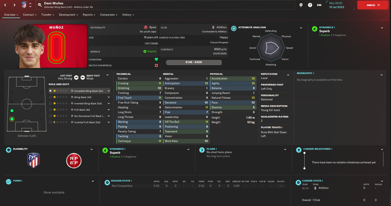
Task: Click the attribute radar polygon chart
Action: pyautogui.click(x=271, y=48)
